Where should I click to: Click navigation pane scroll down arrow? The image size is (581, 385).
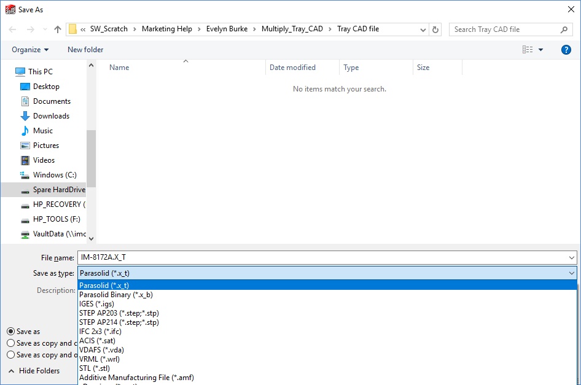coord(91,239)
